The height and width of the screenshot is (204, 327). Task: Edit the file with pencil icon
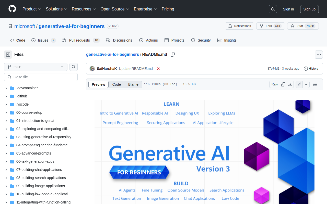click(299, 84)
